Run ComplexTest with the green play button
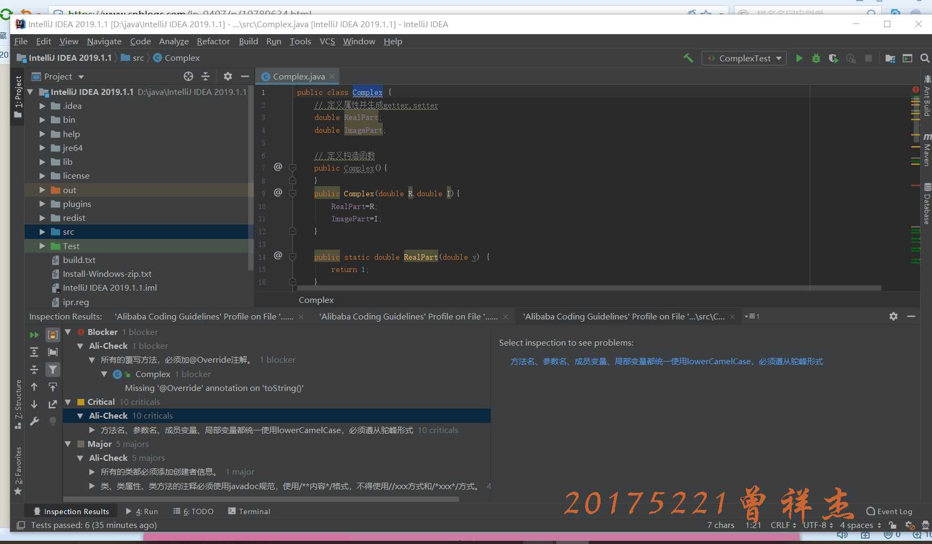Screen dimensions: 932x544 (x=799, y=58)
